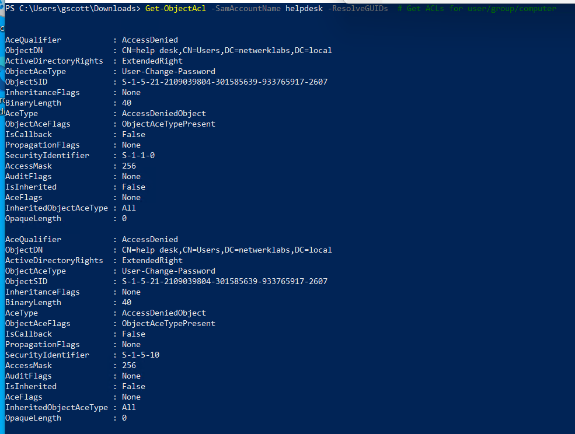The height and width of the screenshot is (434, 575).
Task: Click the first entry's ObjectAceTypePresent value
Action: [168, 124]
